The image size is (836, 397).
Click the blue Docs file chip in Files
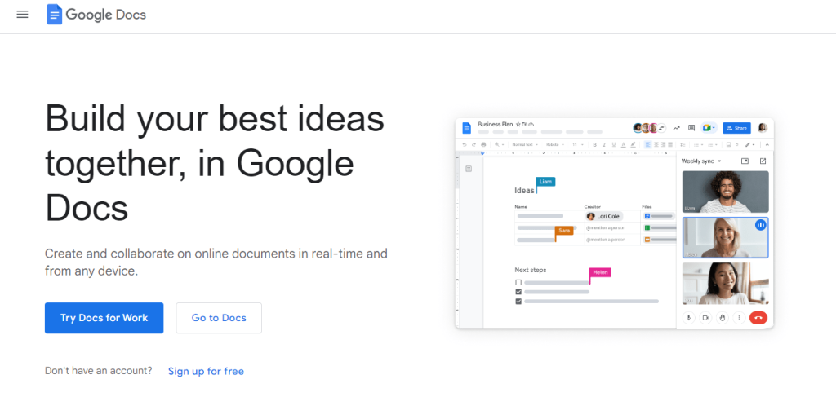pyautogui.click(x=659, y=216)
